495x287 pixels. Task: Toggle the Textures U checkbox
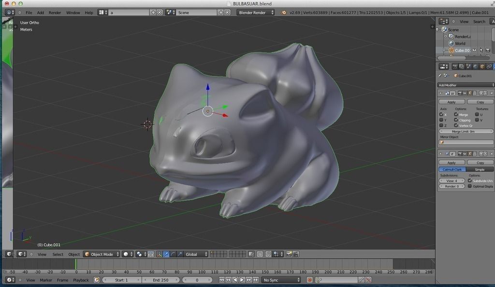477,114
